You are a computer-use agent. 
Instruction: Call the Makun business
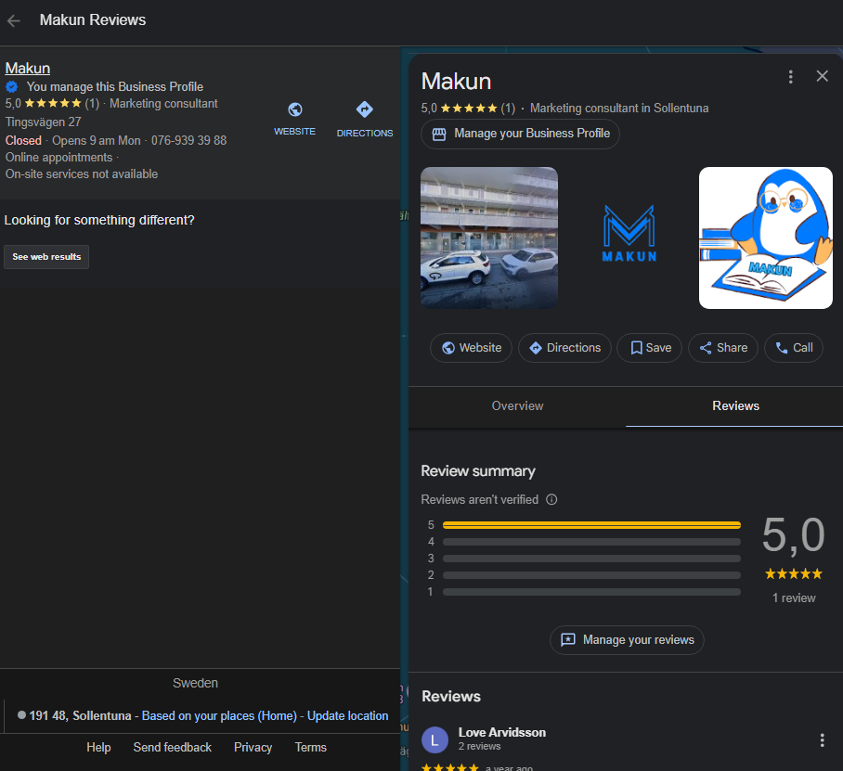coord(794,348)
